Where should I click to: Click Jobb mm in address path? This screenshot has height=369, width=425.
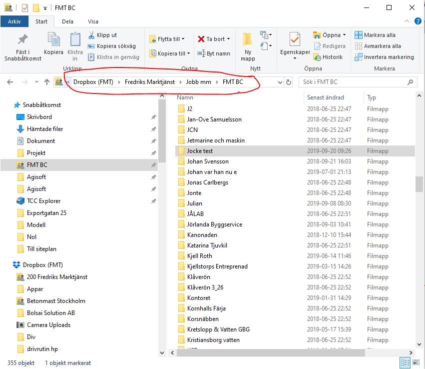198,82
